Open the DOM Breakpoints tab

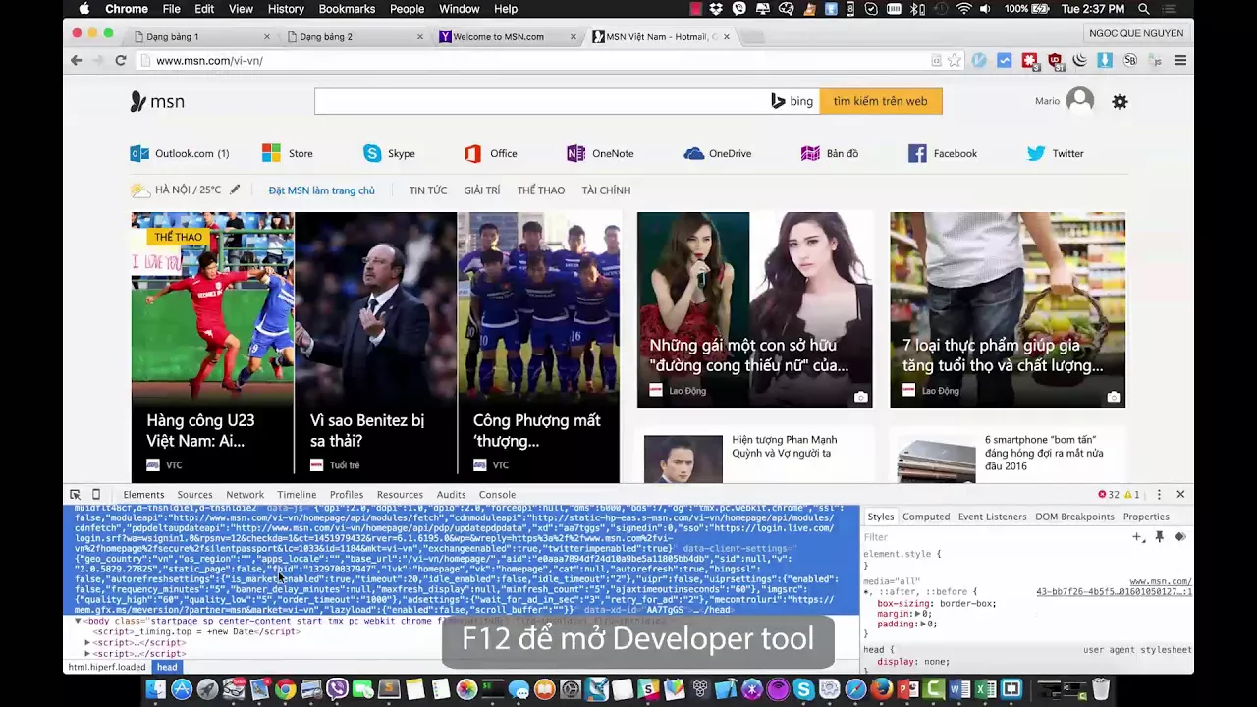click(1074, 517)
